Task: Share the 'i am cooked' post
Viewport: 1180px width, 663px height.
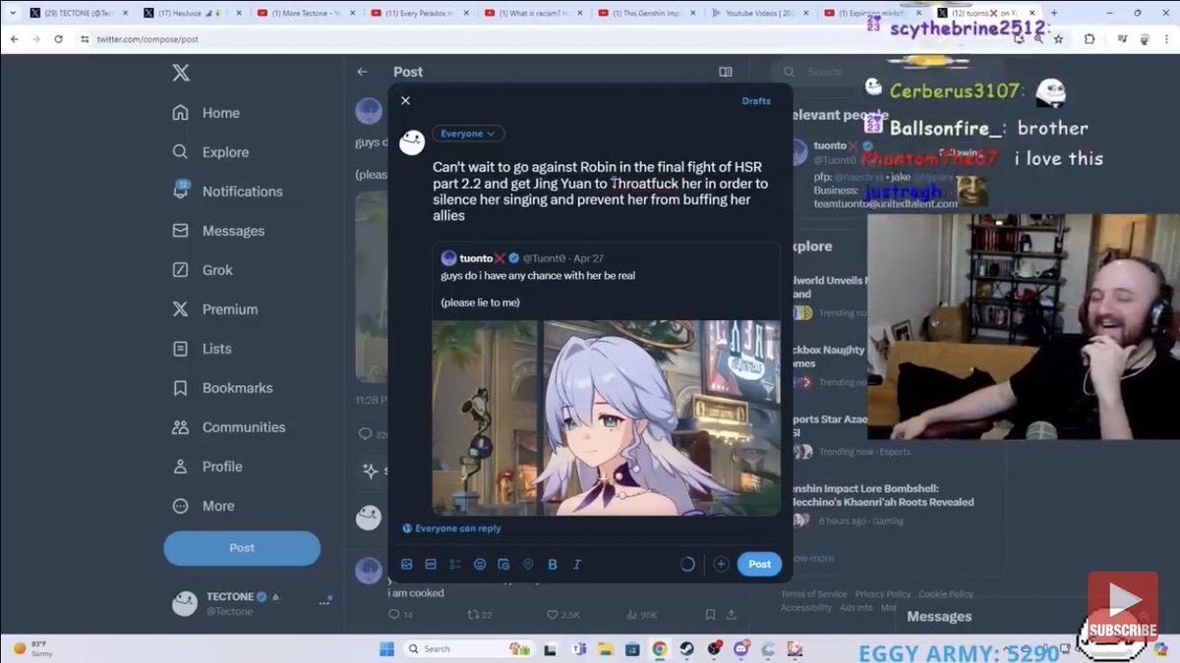Action: (731, 615)
